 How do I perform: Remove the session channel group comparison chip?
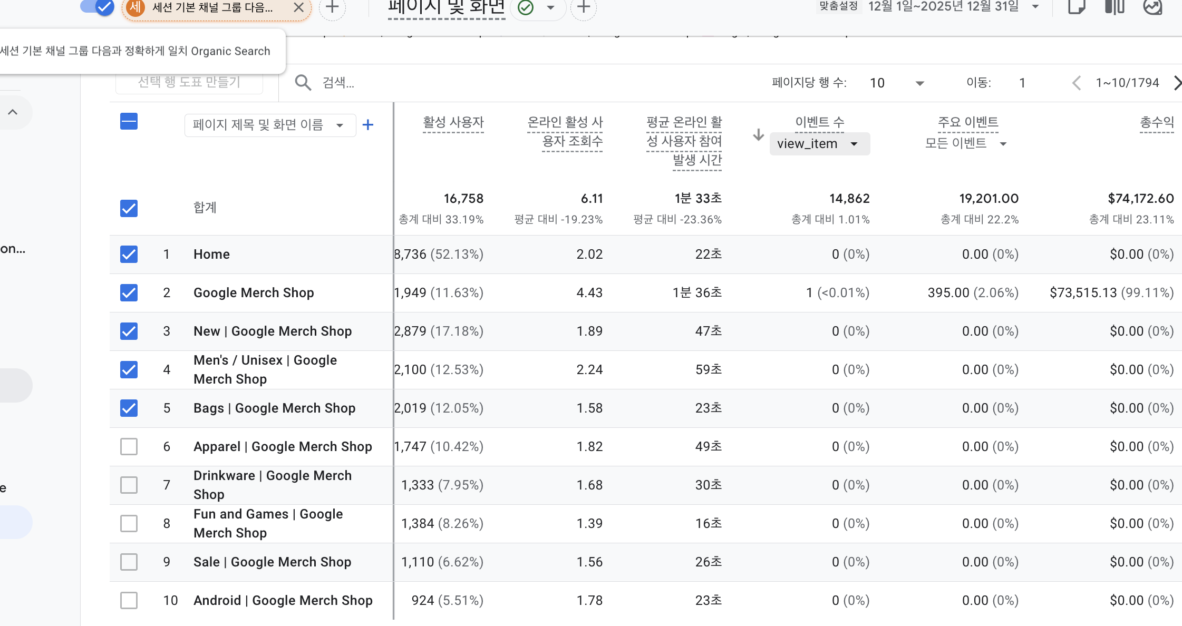[x=298, y=7]
